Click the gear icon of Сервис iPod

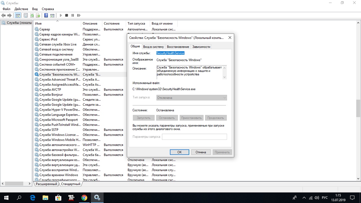click(37, 39)
